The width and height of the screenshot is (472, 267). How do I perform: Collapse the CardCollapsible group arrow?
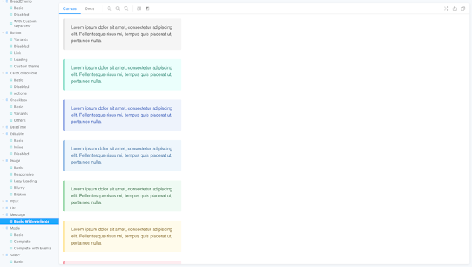(3, 73)
